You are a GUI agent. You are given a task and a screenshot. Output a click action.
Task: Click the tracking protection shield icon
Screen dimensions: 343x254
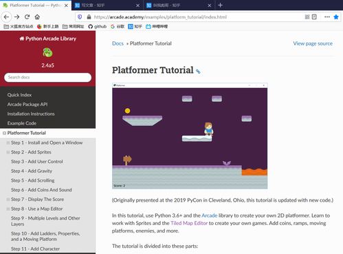pyautogui.click(x=80, y=17)
